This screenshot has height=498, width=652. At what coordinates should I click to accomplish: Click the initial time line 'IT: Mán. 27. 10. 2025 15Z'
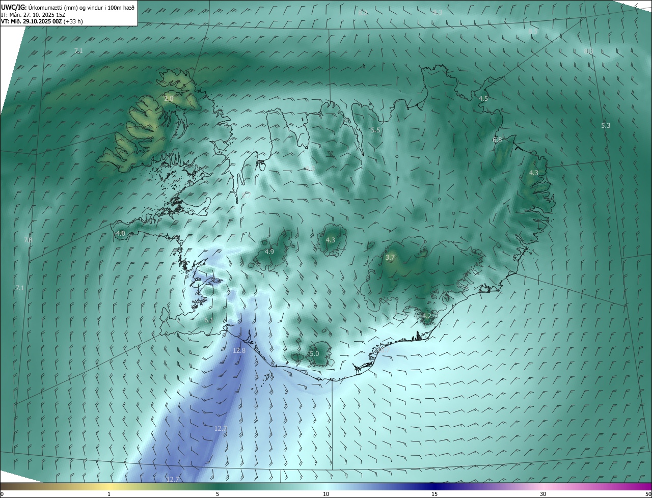[x=34, y=15]
